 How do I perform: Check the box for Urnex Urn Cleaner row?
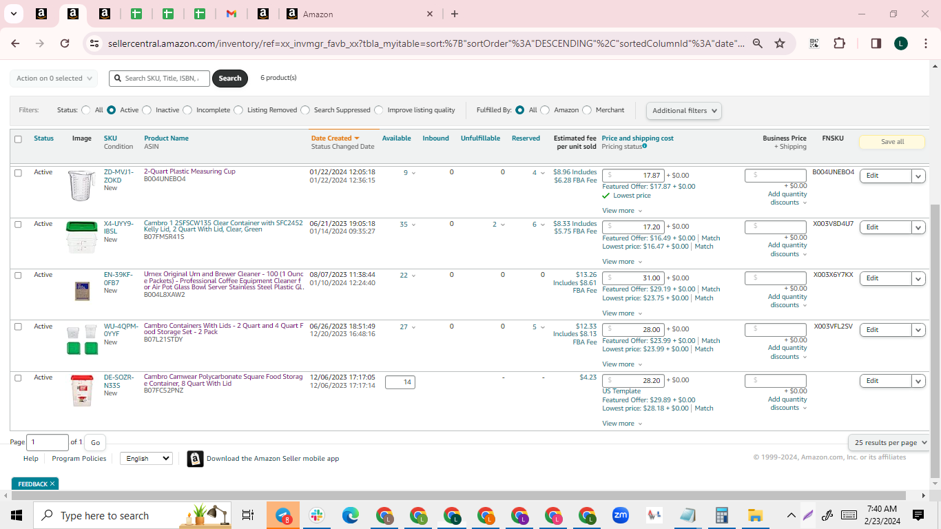(18, 276)
